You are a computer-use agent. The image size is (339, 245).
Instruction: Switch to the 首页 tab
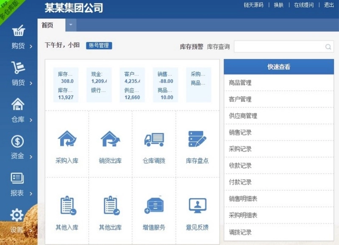pyautogui.click(x=51, y=25)
